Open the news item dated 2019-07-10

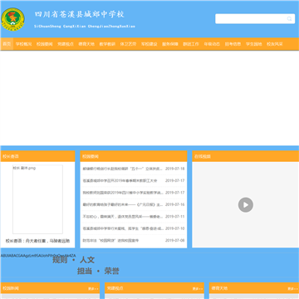point(123,228)
